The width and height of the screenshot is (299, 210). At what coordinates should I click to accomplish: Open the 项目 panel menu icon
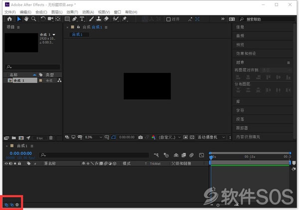[18, 27]
